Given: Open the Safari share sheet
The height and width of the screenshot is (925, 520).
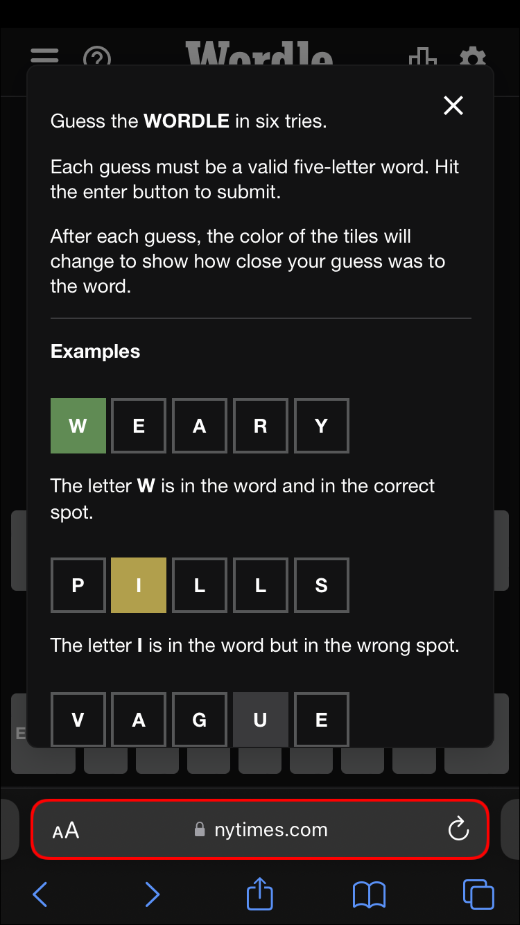Looking at the screenshot, I should (x=260, y=893).
